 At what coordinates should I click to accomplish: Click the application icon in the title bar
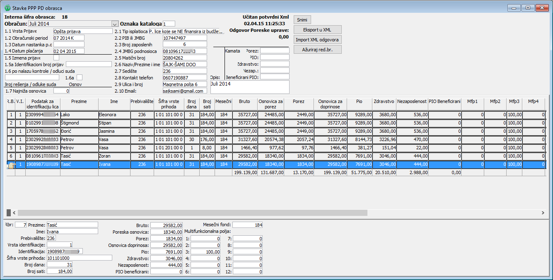(x=7, y=8)
